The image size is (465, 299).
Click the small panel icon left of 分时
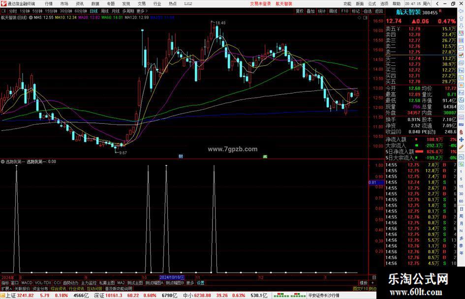(4, 11)
